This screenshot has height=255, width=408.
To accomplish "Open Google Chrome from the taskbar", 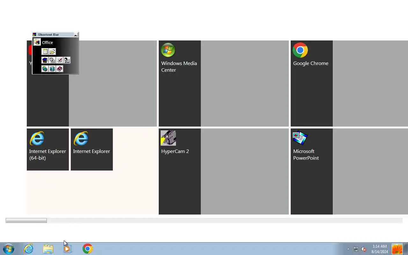I will coord(87,249).
